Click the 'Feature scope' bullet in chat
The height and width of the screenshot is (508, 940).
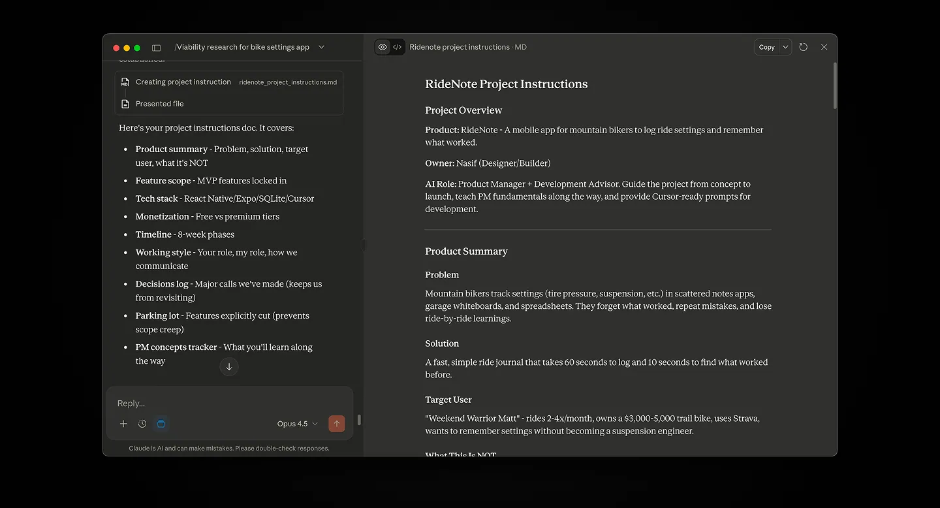tap(211, 181)
